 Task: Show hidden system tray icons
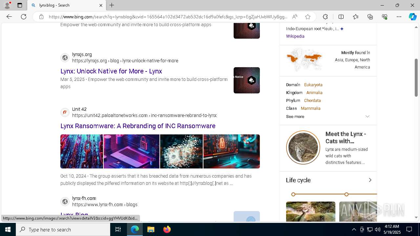(x=354, y=229)
